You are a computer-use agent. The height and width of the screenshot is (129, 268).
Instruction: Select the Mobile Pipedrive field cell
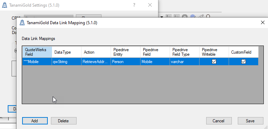click(x=155, y=62)
